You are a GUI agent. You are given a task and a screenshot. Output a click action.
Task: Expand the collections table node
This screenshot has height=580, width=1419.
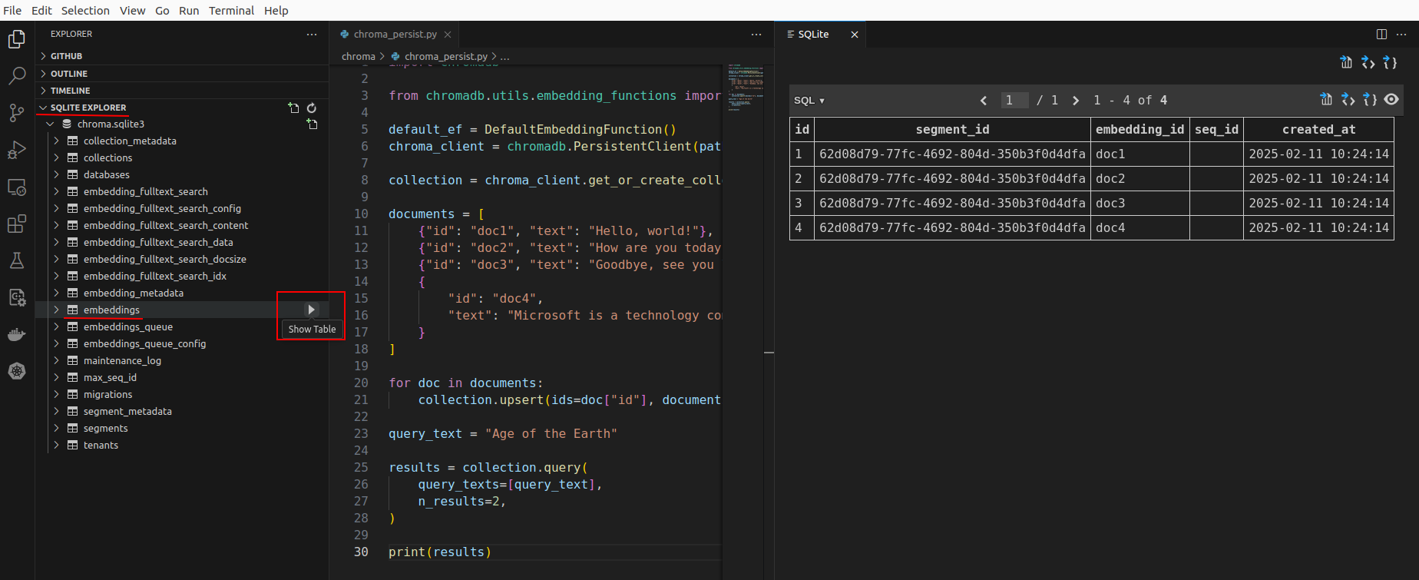[x=56, y=157]
